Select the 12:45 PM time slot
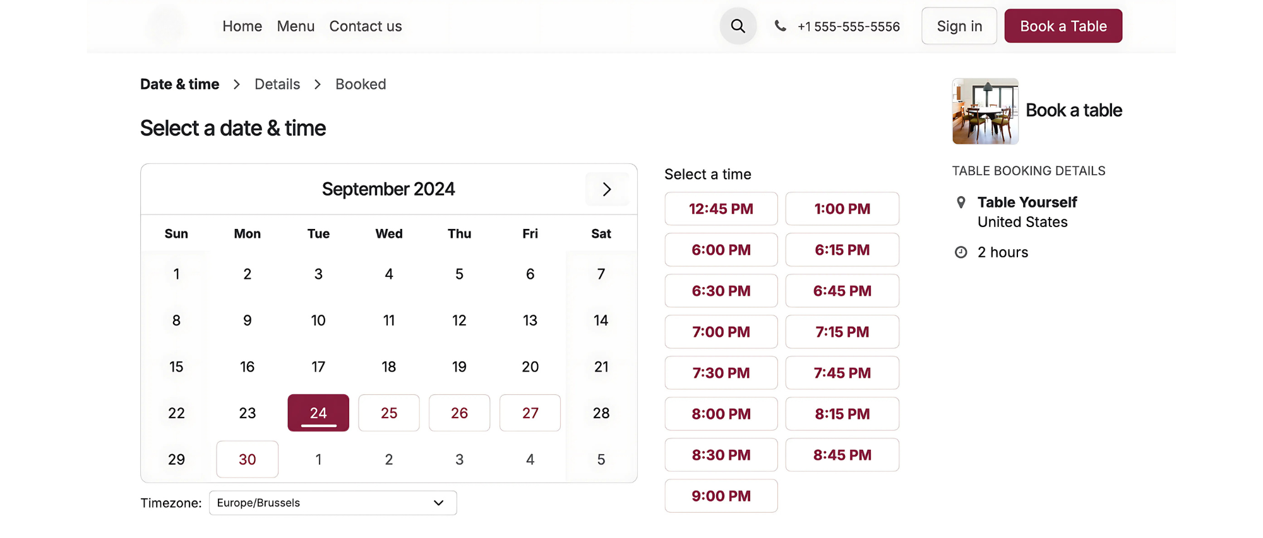This screenshot has width=1263, height=538. point(721,209)
